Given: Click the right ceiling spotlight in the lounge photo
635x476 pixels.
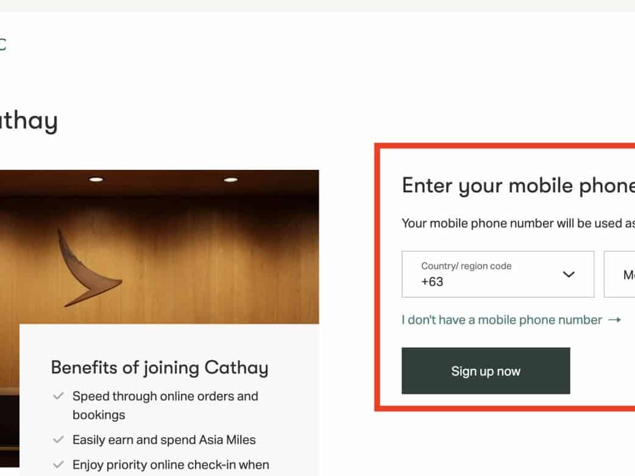Looking at the screenshot, I should 230,180.
